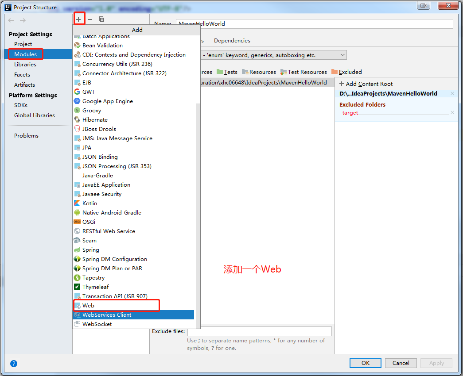Click the Seam icon
This screenshot has width=463, height=376.
tap(77, 240)
